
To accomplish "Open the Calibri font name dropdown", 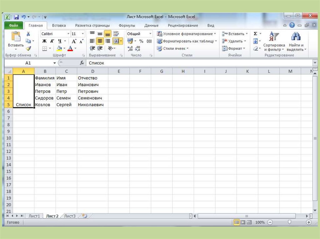I will tap(55, 34).
